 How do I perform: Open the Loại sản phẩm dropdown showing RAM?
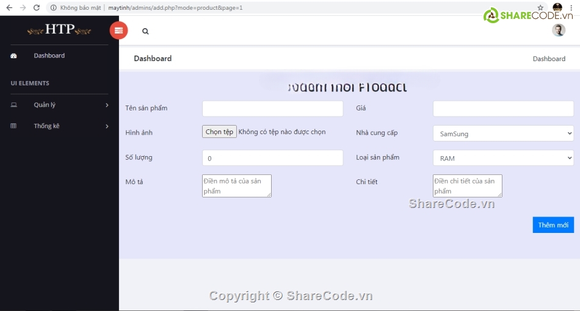[x=503, y=158]
